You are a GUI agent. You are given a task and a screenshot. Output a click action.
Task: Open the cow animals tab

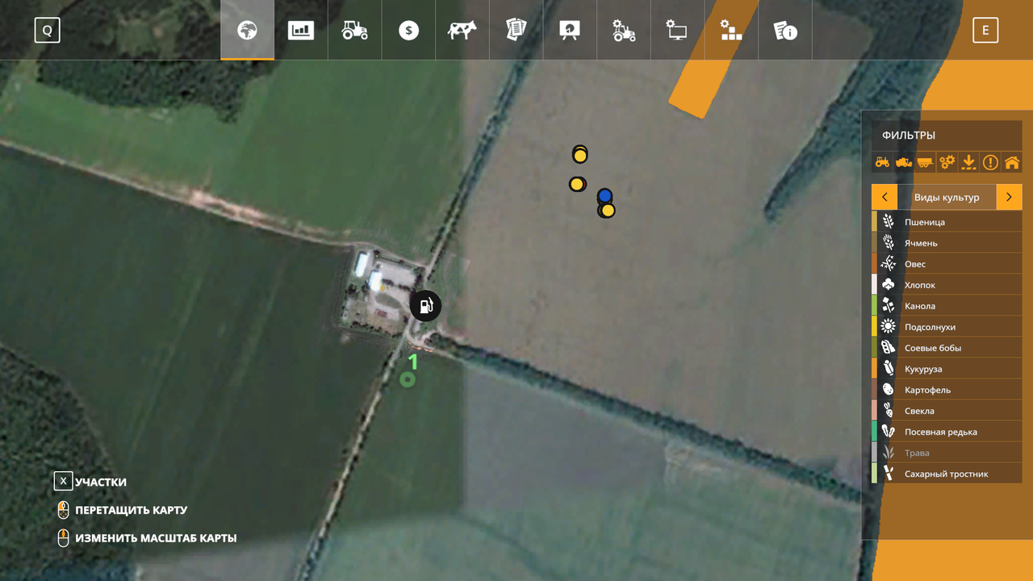[462, 30]
